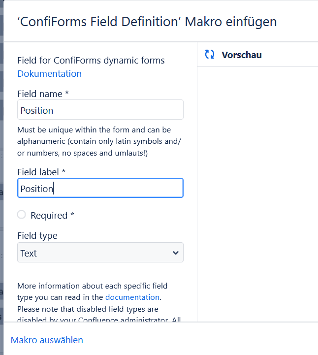The height and width of the screenshot is (355, 318).
Task: Click the Field name label
Action: [x=43, y=94]
